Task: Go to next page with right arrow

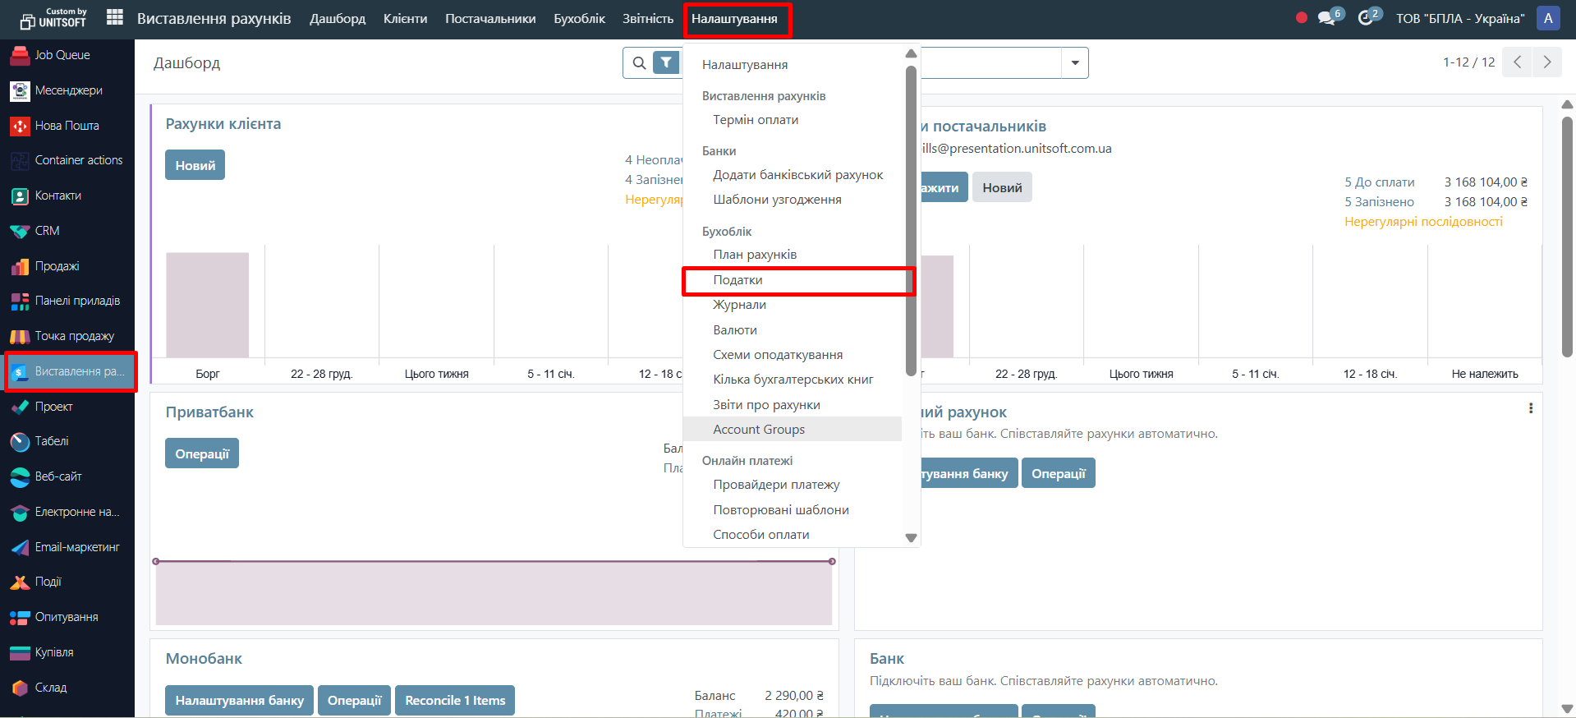Action: [x=1546, y=62]
